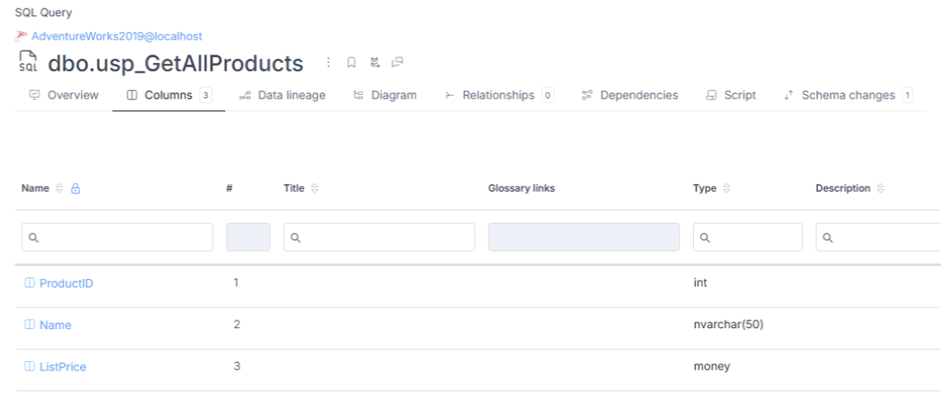
Task: Open the ProductID column link
Action: click(x=67, y=283)
